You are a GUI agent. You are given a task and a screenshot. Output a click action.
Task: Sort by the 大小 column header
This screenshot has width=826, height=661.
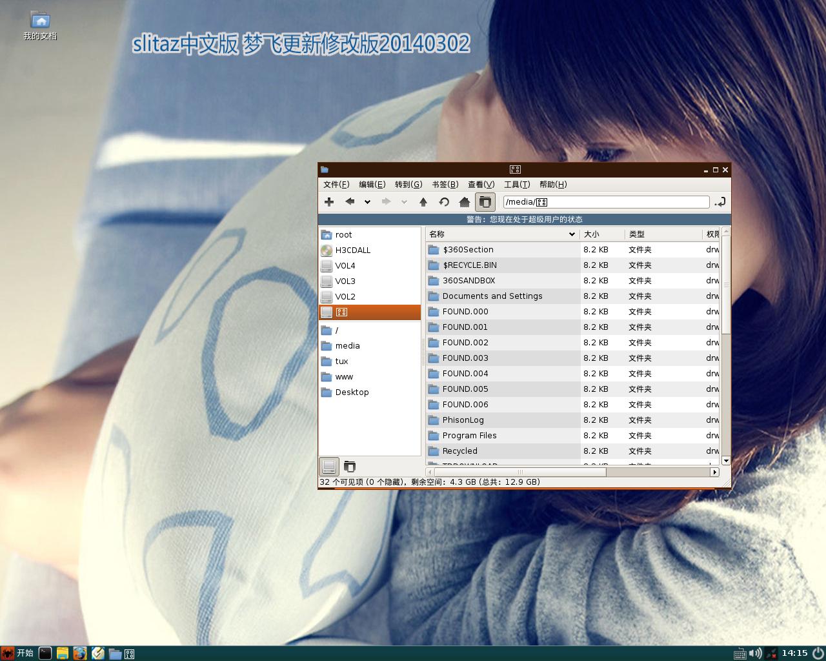(x=601, y=234)
